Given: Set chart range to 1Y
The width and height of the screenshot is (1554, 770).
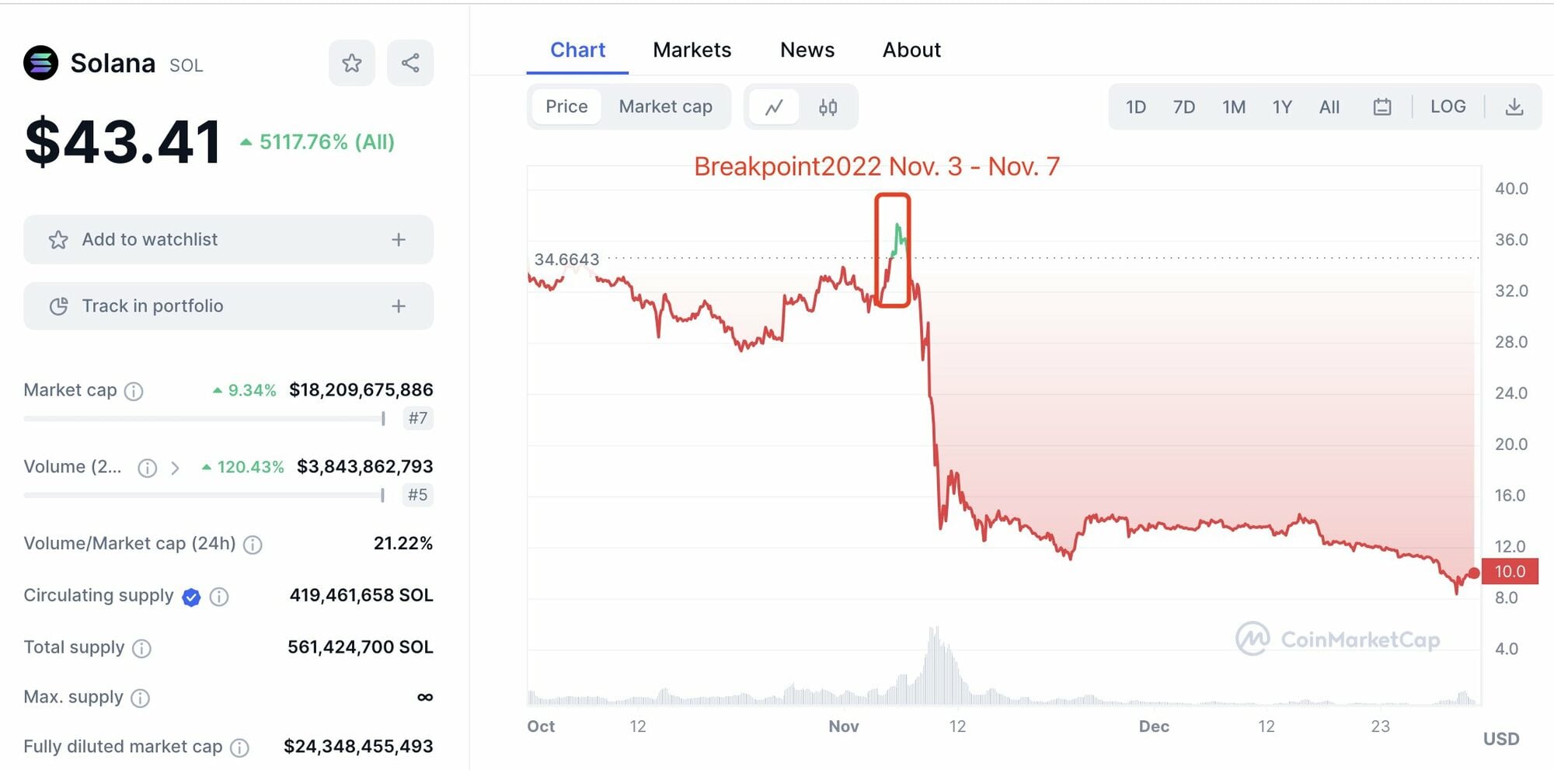Looking at the screenshot, I should coord(1282,107).
